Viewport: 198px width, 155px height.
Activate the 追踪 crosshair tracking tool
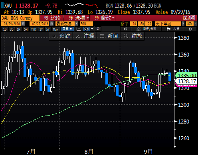[x=61, y=36]
